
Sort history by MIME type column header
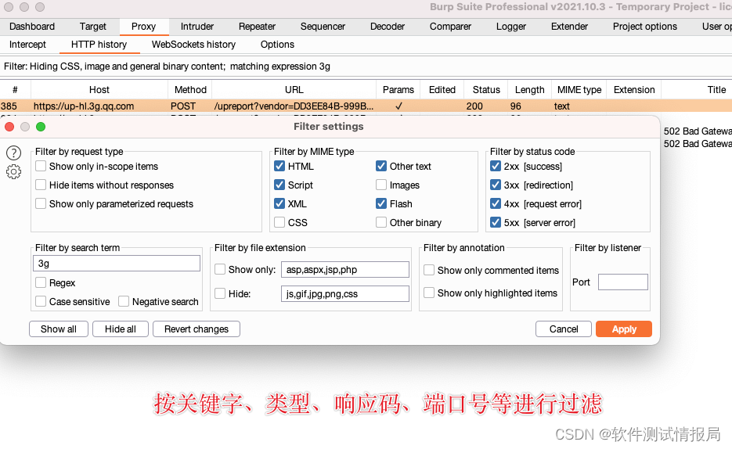click(579, 89)
